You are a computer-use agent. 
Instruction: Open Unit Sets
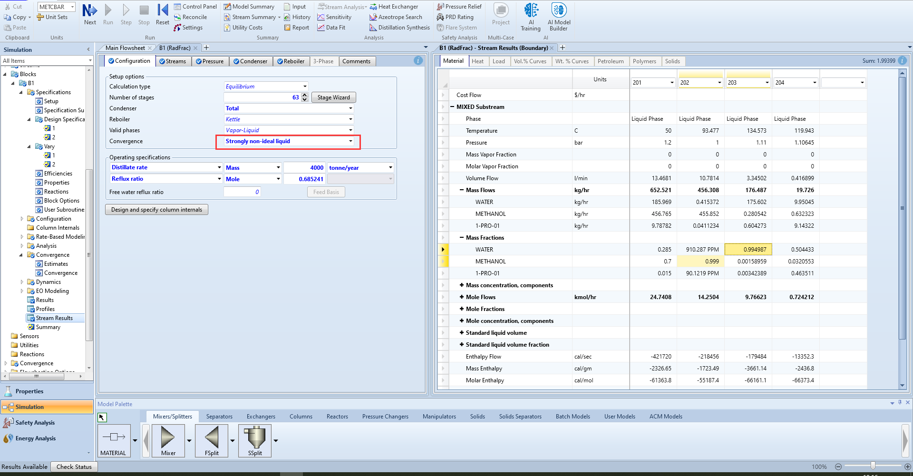(52, 17)
